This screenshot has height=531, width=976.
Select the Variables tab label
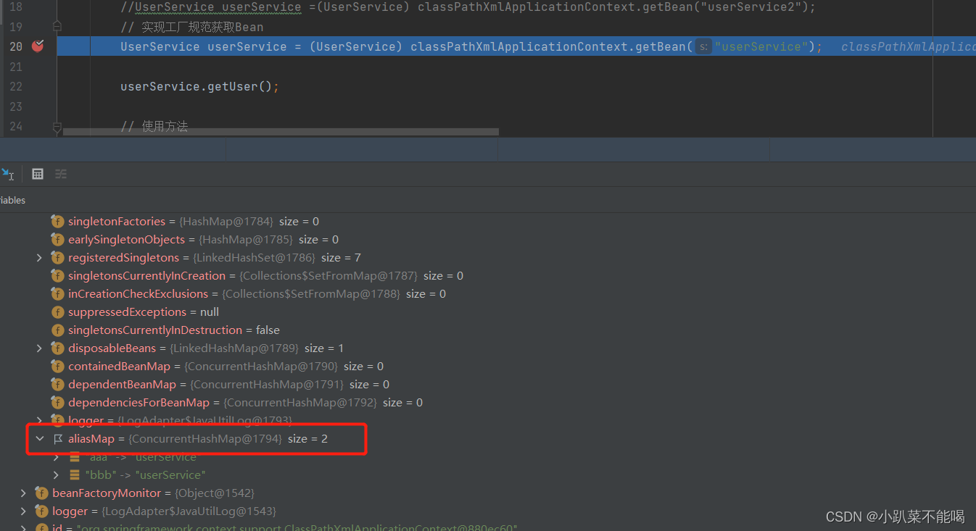point(12,200)
